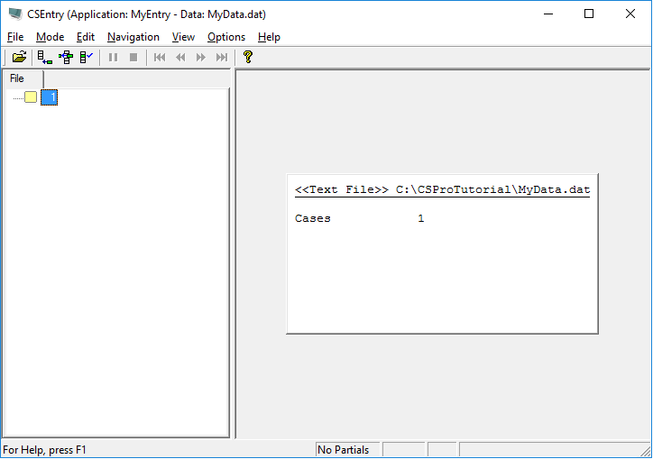Click the Verify Case checkmark icon

point(86,57)
